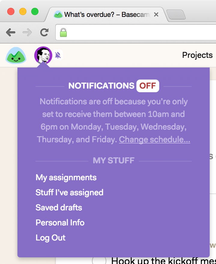Open My assignments
This screenshot has width=216, height=264.
66,178
